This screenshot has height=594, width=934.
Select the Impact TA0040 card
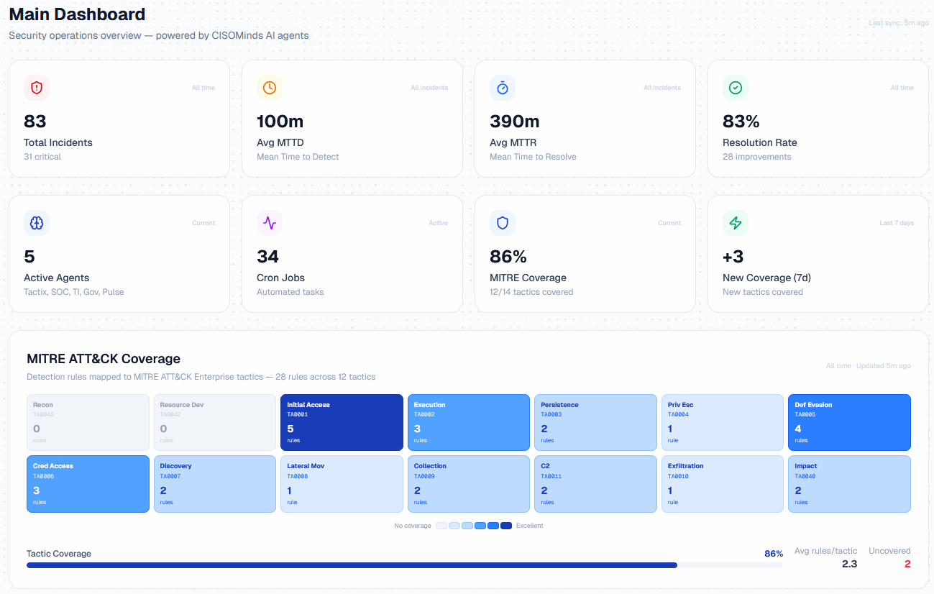849,483
